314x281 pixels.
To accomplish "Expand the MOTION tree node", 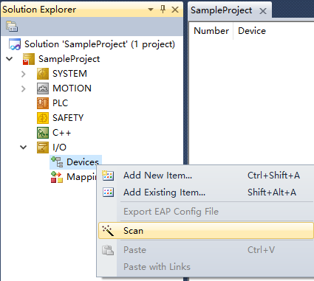I will coord(24,89).
